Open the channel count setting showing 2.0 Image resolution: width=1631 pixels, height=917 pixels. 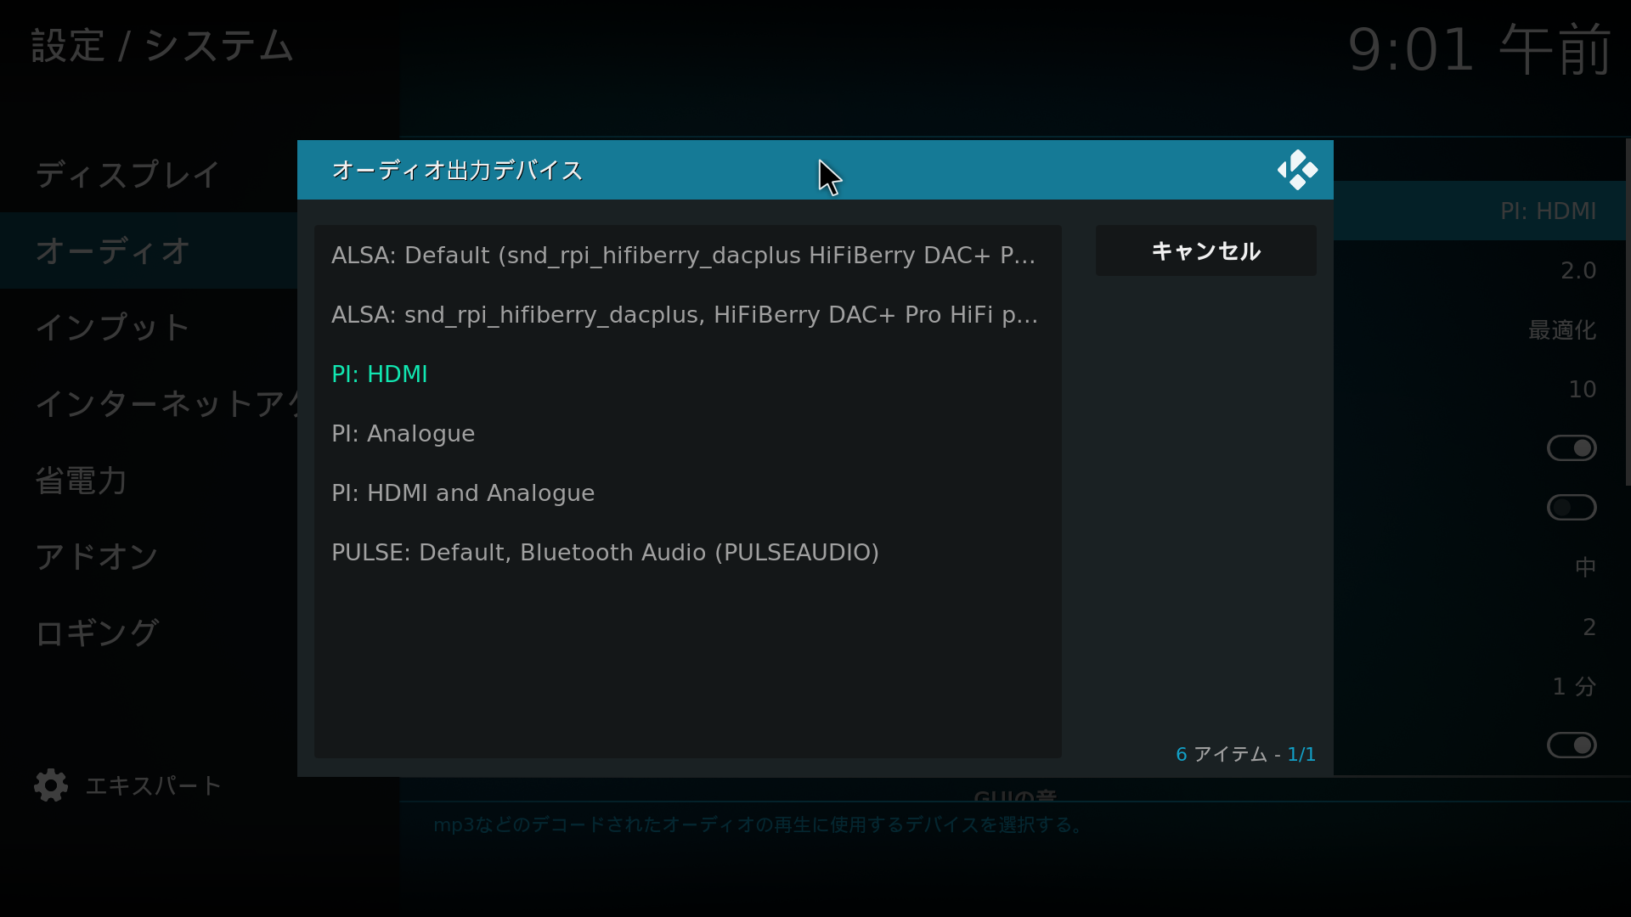[x=1577, y=270]
